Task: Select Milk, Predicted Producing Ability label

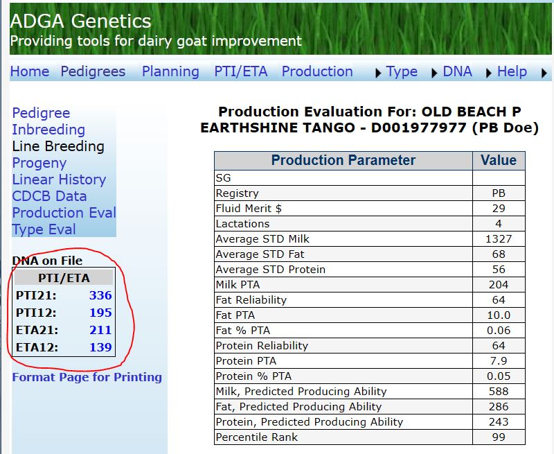Action: point(301,392)
